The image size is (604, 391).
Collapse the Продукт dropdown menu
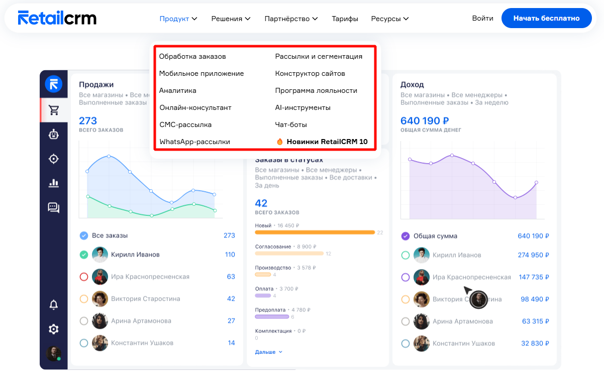coord(178,19)
